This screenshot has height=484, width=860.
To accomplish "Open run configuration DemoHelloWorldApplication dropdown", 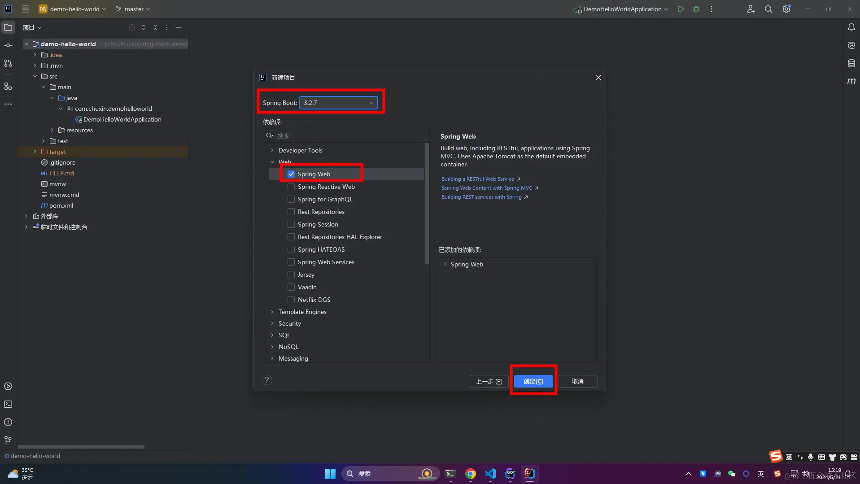I will tap(621, 9).
